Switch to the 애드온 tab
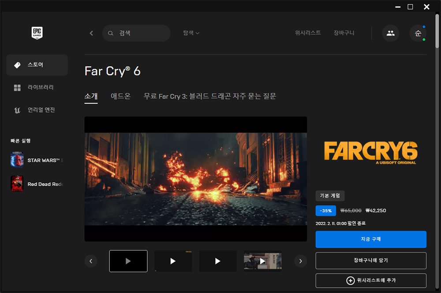Image resolution: width=441 pixels, height=293 pixels. (x=121, y=96)
